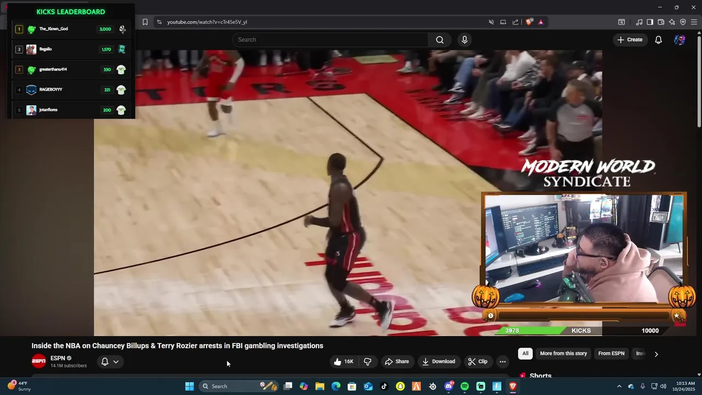The image size is (702, 395).
Task: Toggle the Brave sidebar panel
Action: pyautogui.click(x=650, y=22)
